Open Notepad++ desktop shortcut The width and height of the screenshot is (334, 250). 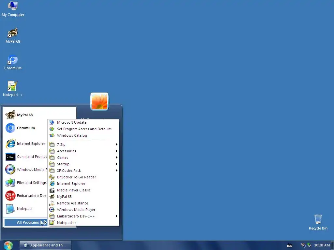click(x=13, y=89)
